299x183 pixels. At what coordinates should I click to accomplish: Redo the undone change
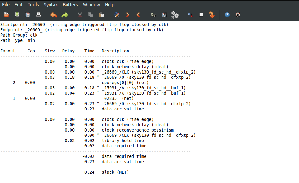pos(65,15)
